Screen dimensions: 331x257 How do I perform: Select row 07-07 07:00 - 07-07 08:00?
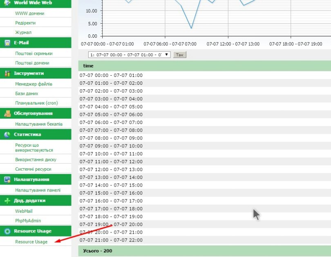click(x=205, y=130)
